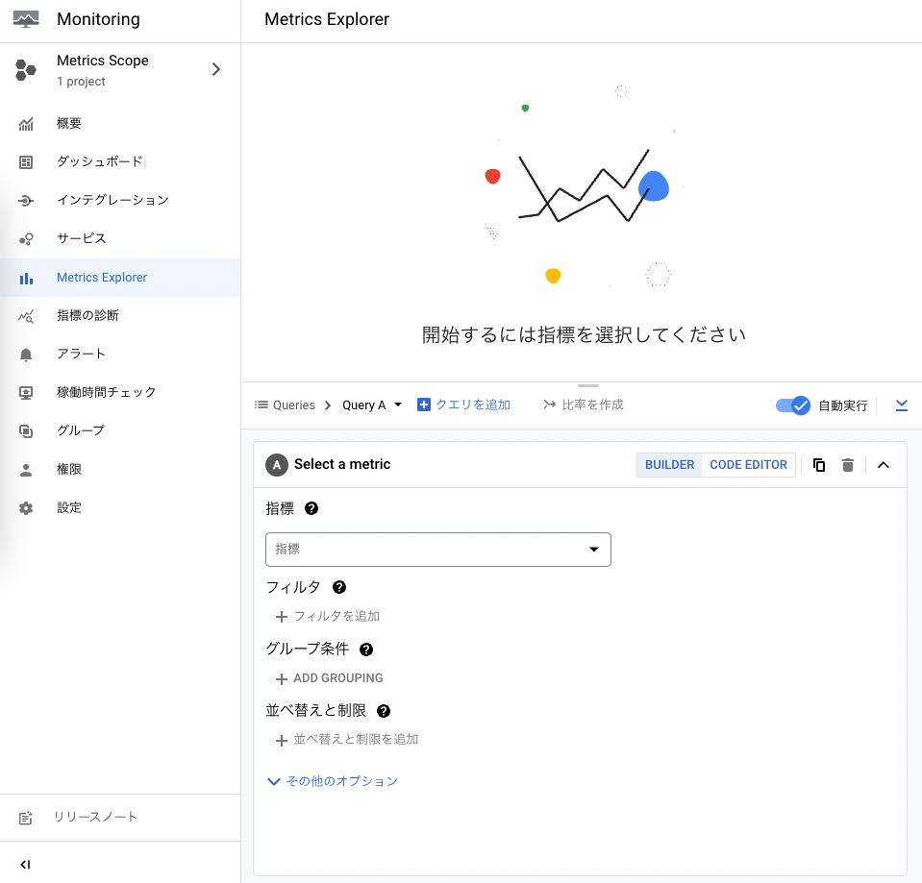Switch to BUILDER tab
The image size is (922, 883).
coord(669,465)
